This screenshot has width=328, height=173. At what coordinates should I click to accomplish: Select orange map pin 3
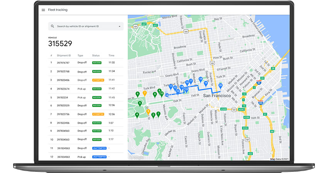148,112
